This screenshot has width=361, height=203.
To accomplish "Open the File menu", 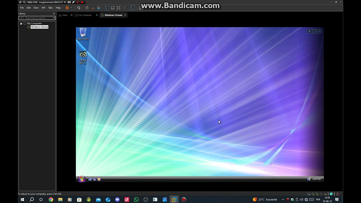I will 22,8.
